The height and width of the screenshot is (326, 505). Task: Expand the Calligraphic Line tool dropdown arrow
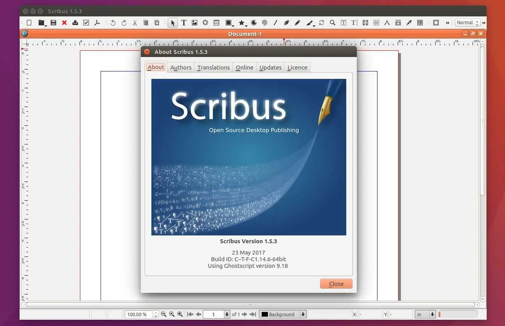(x=314, y=25)
